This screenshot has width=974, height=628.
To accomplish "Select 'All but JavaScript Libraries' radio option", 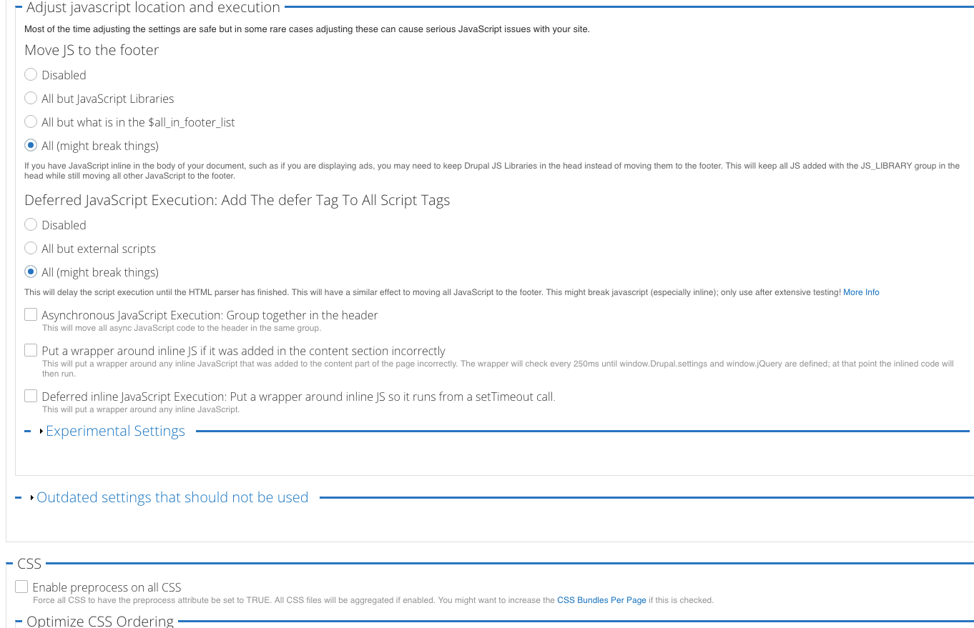I will [31, 99].
